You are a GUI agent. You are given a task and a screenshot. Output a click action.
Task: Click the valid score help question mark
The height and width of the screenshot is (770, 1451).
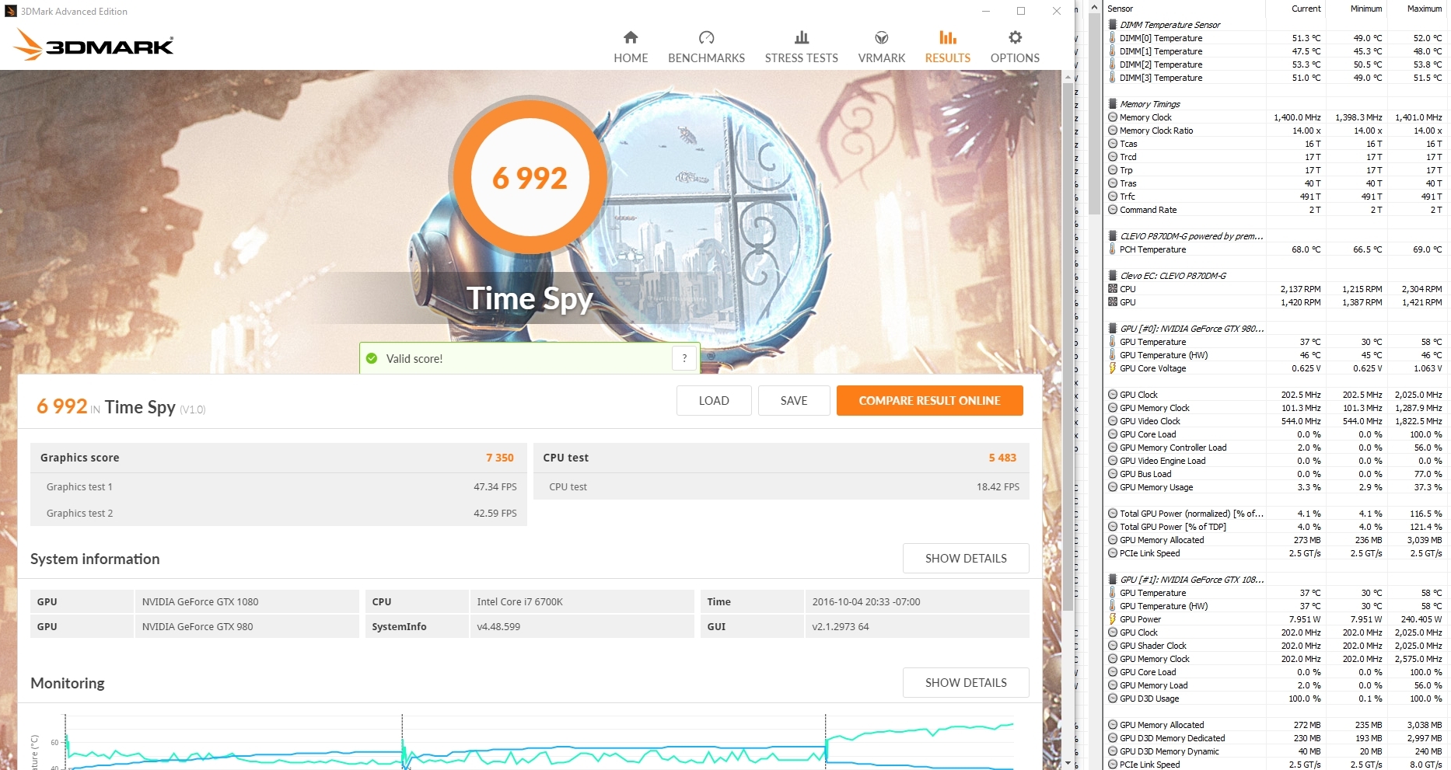pos(684,358)
